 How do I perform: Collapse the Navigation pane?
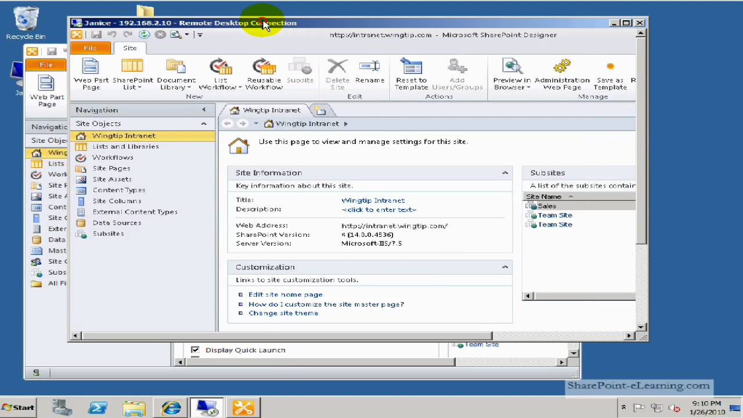tap(204, 110)
